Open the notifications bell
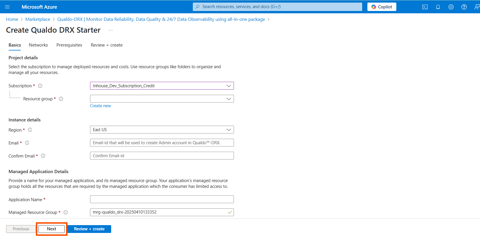This screenshot has width=480, height=239. [438, 7]
